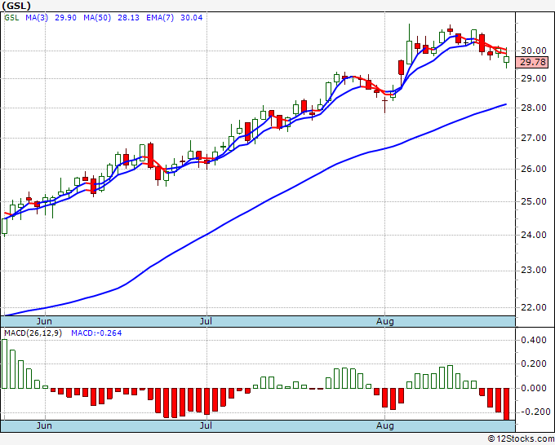Click the MA(3) legend label
The width and height of the screenshot is (555, 445).
click(37, 17)
